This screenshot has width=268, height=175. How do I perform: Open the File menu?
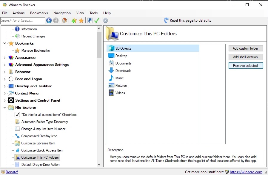[x=5, y=13]
